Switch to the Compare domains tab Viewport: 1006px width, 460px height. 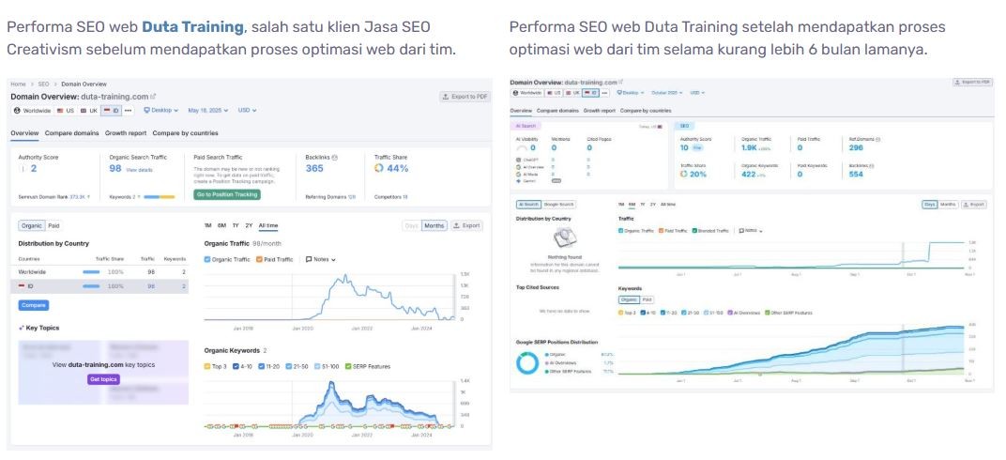[71, 133]
